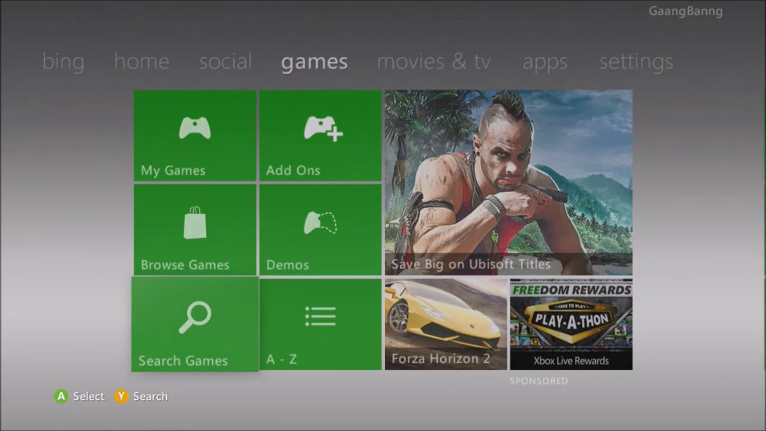Click the Add Ons label

pyautogui.click(x=293, y=171)
